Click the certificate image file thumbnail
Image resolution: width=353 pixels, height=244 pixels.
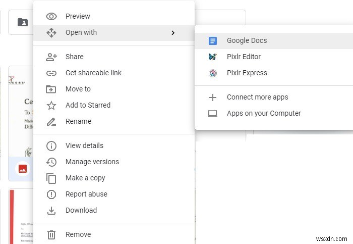(21, 112)
